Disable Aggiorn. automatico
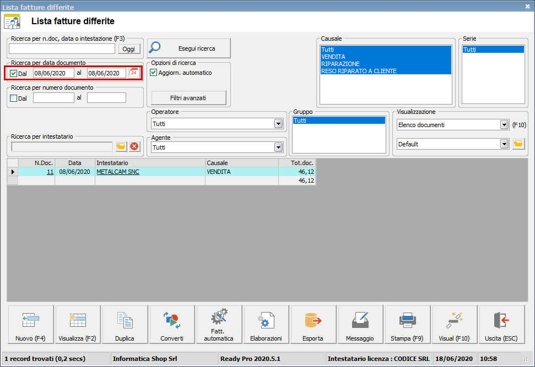Viewport: 535px width, 367px height. [153, 73]
